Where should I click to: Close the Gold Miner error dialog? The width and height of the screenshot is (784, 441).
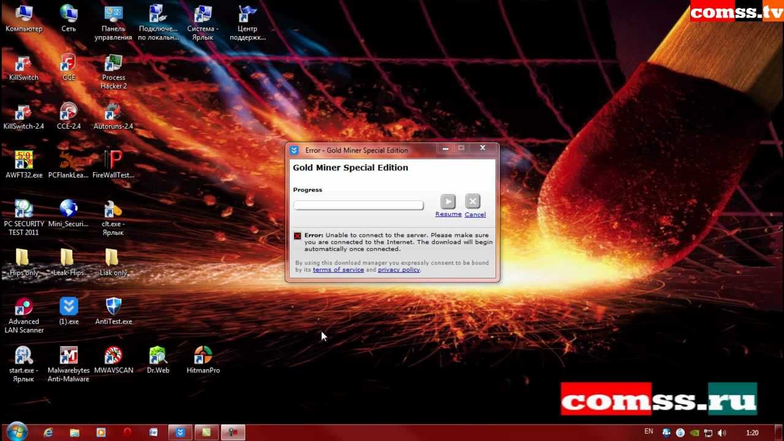483,148
